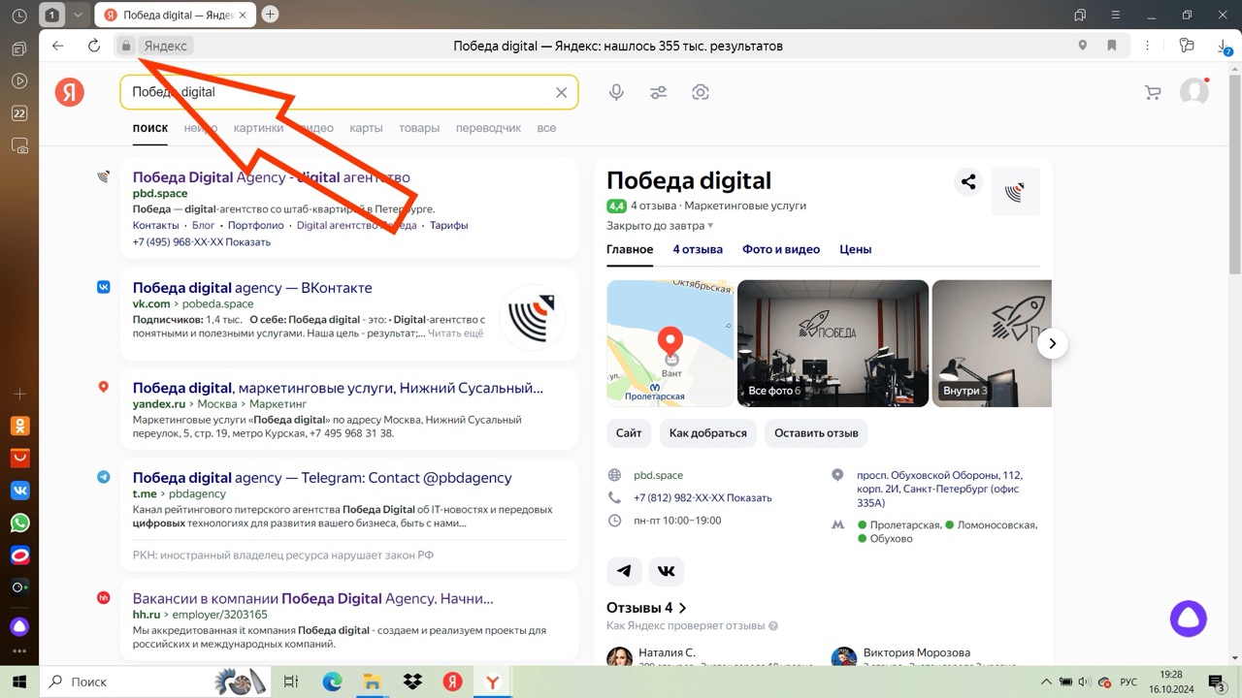Select 'Фото и видео' tab in company card
The height and width of the screenshot is (698, 1242).
(x=781, y=249)
